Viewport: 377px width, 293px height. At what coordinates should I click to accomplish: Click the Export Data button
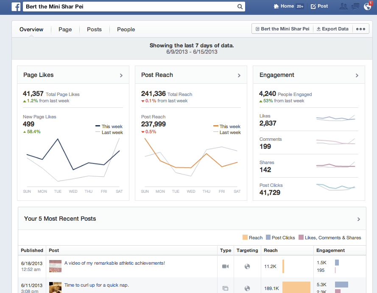pos(332,29)
